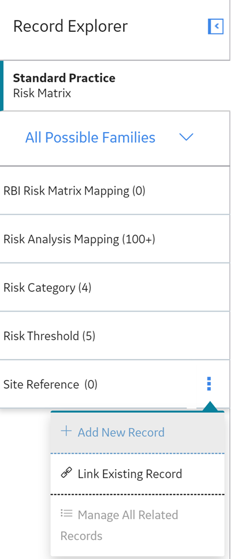The width and height of the screenshot is (231, 559).
Task: Open the All Possible Families selector
Action: tap(115, 138)
